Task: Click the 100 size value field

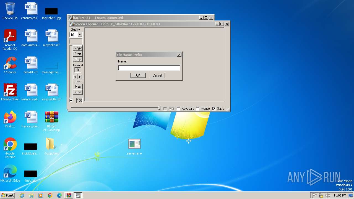Action: point(79,101)
